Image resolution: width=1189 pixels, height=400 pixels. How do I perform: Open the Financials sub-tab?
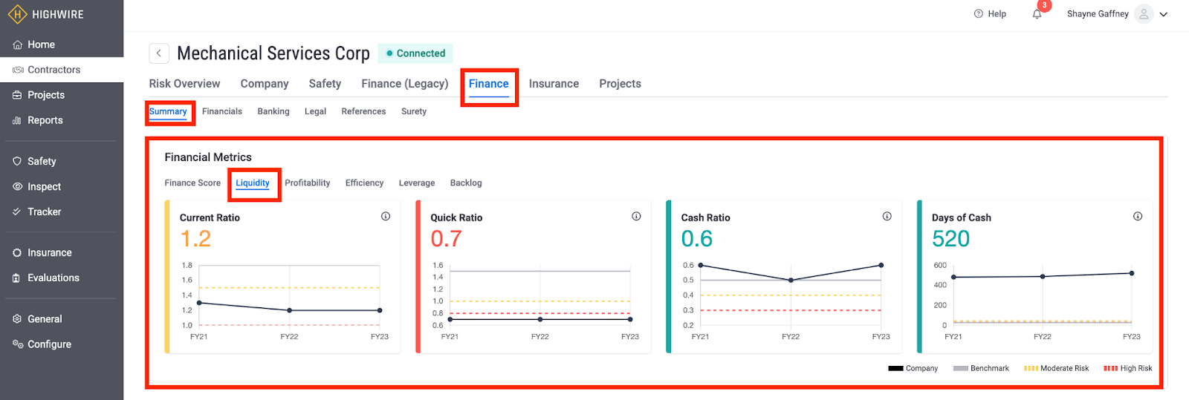pyautogui.click(x=221, y=111)
